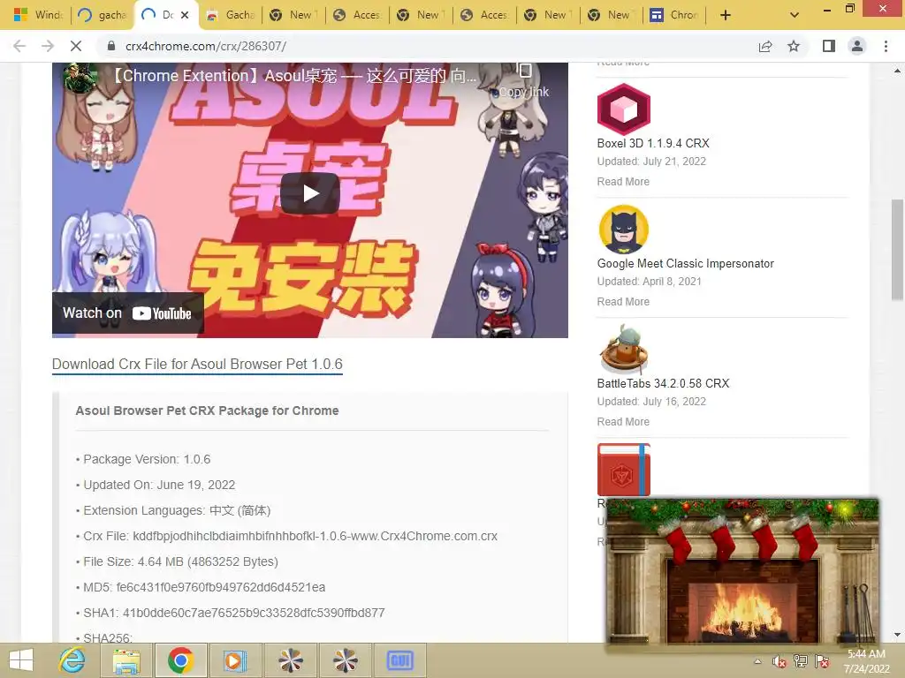Toggle the Chrome side panel
This screenshot has width=905, height=678.
829,46
